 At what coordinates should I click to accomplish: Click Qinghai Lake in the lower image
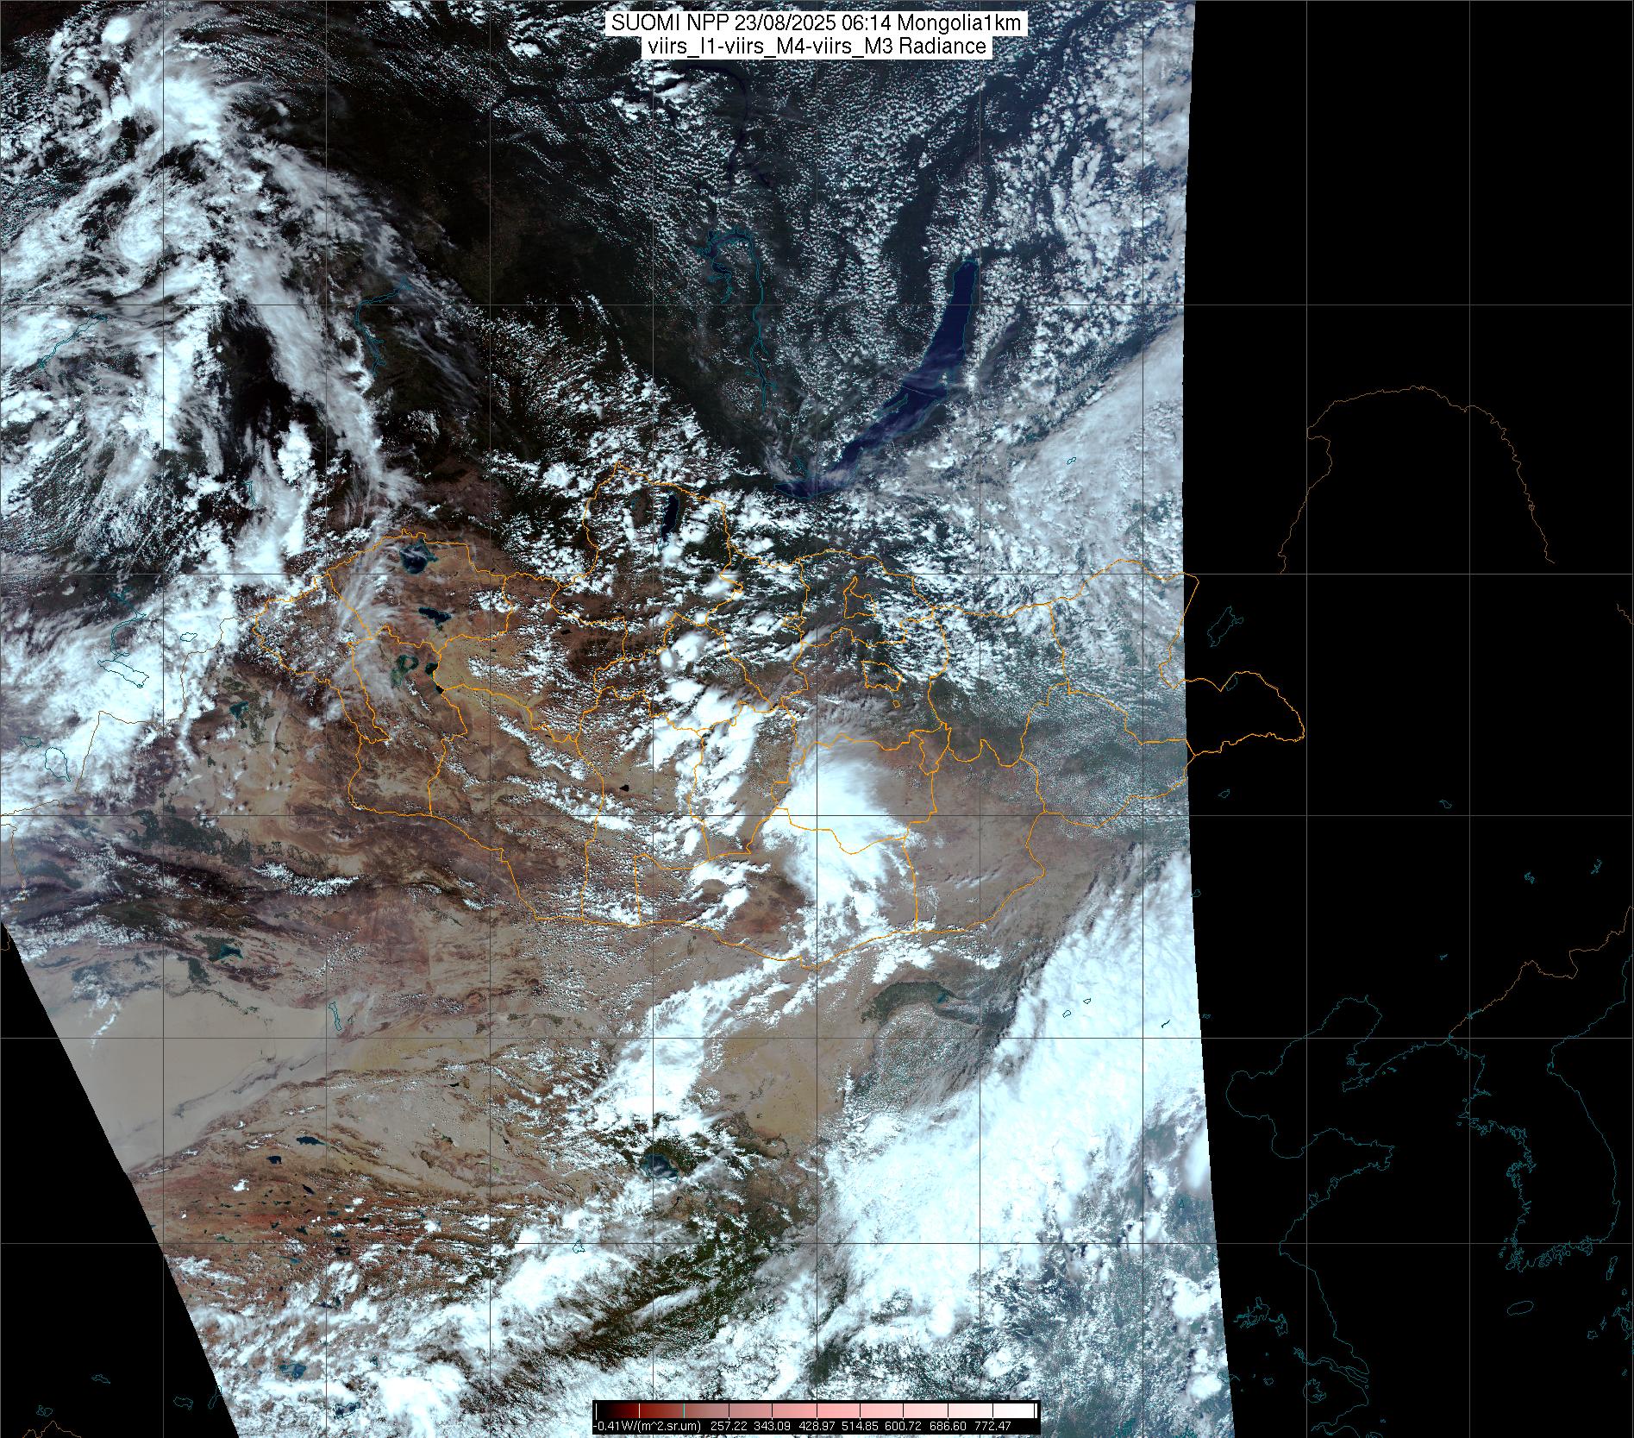point(662,1166)
